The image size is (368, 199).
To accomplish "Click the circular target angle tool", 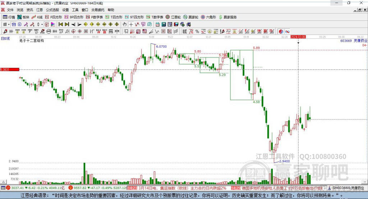I will [x=73, y=31].
